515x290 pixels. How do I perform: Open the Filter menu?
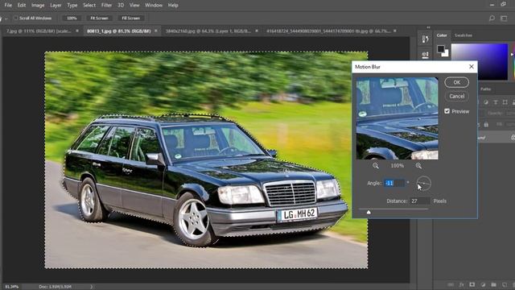106,6
